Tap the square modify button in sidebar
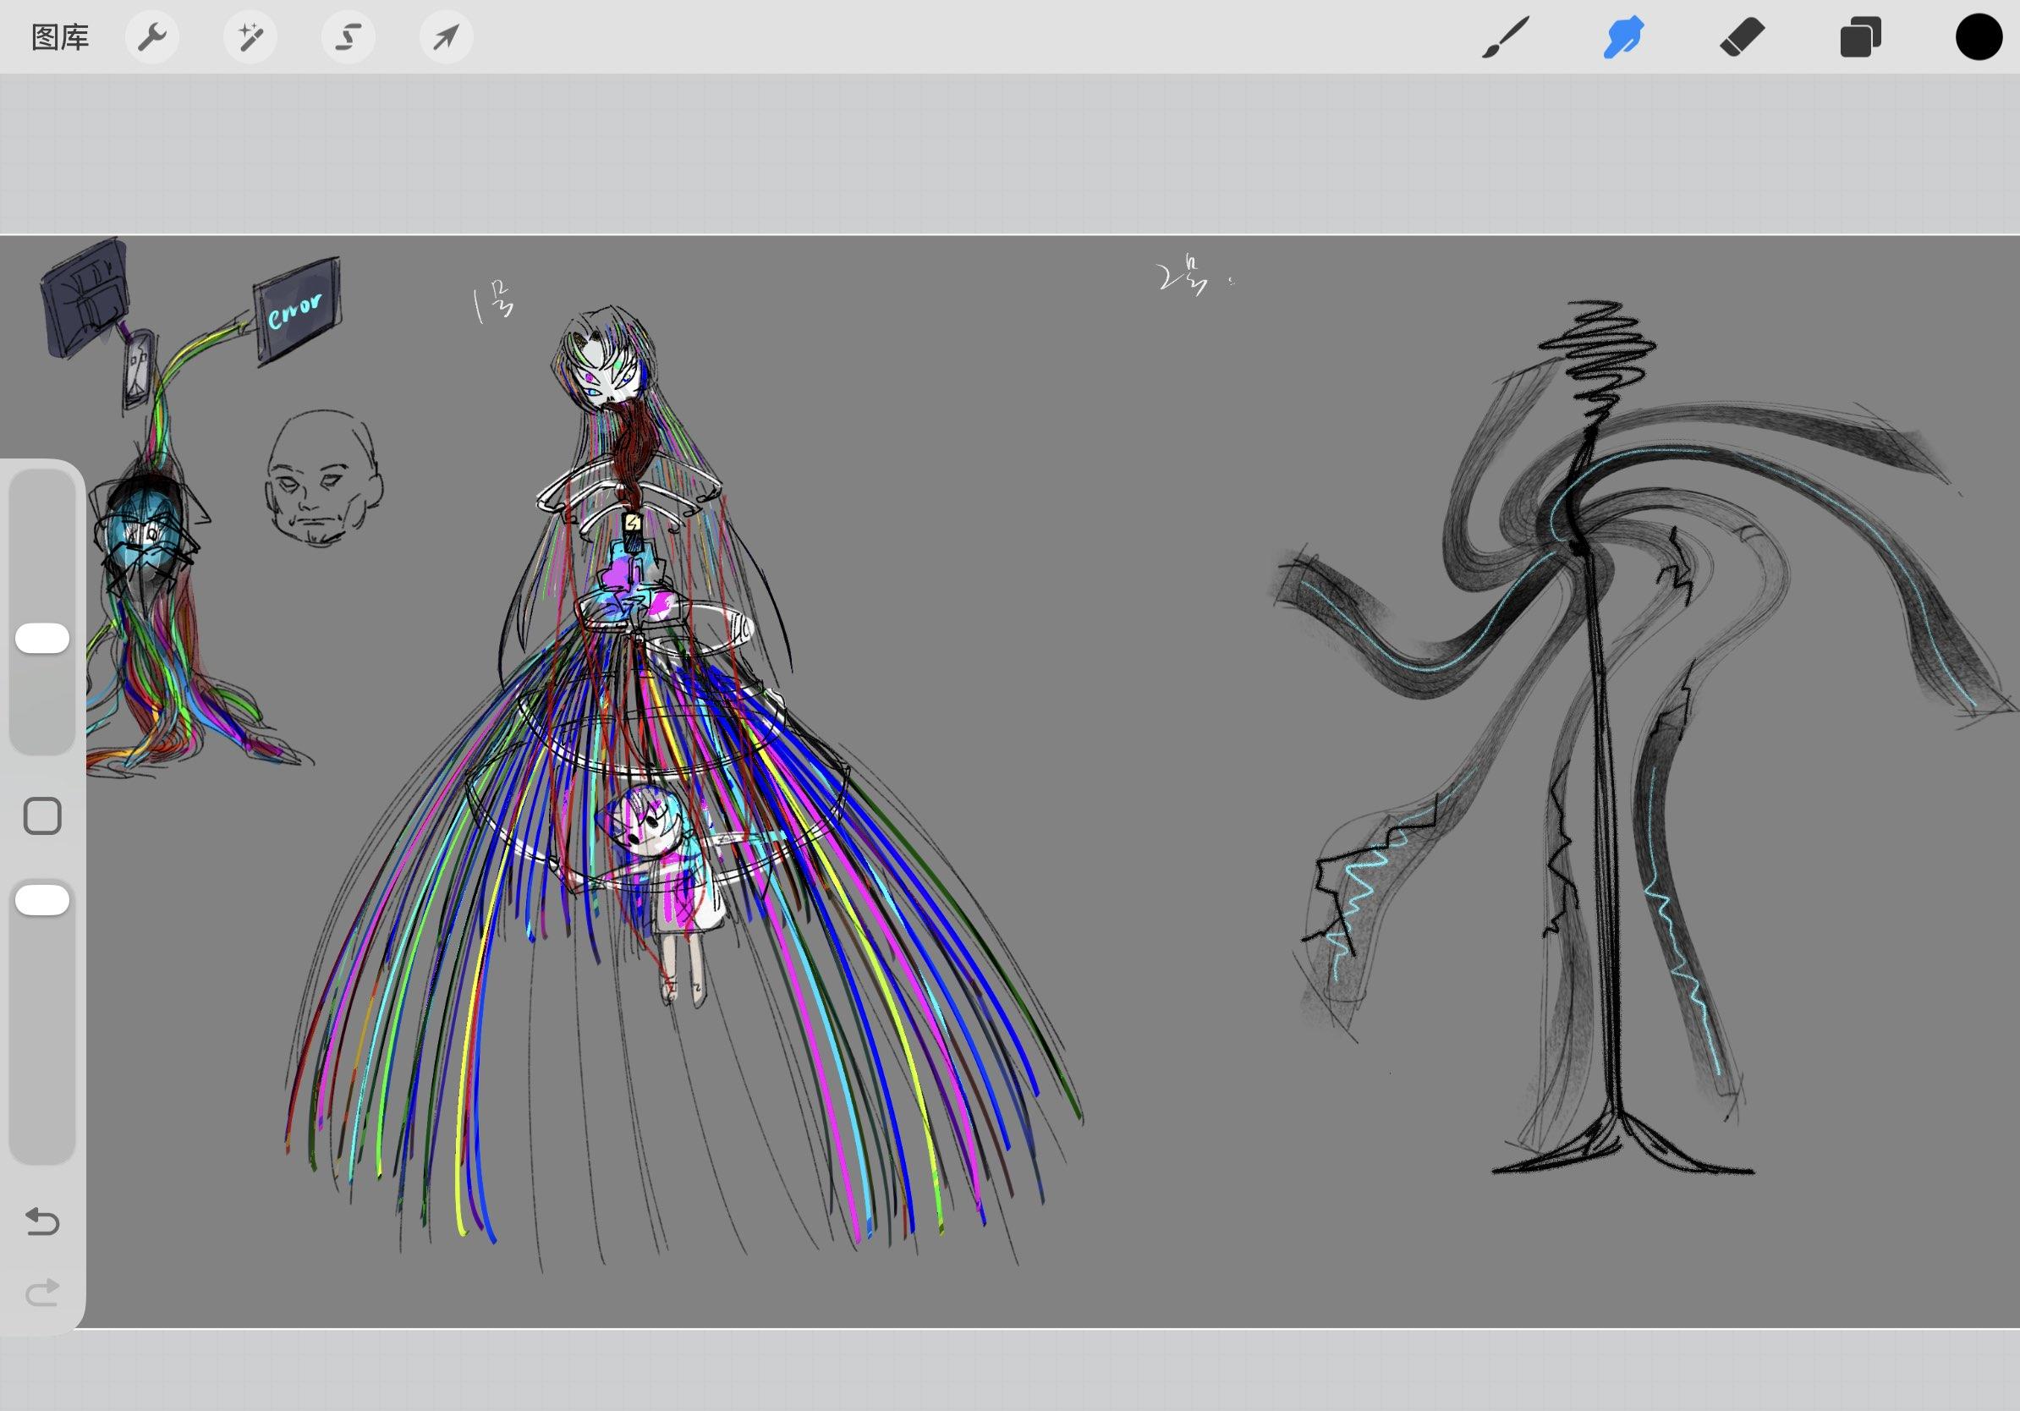This screenshot has width=2020, height=1411. click(x=42, y=816)
